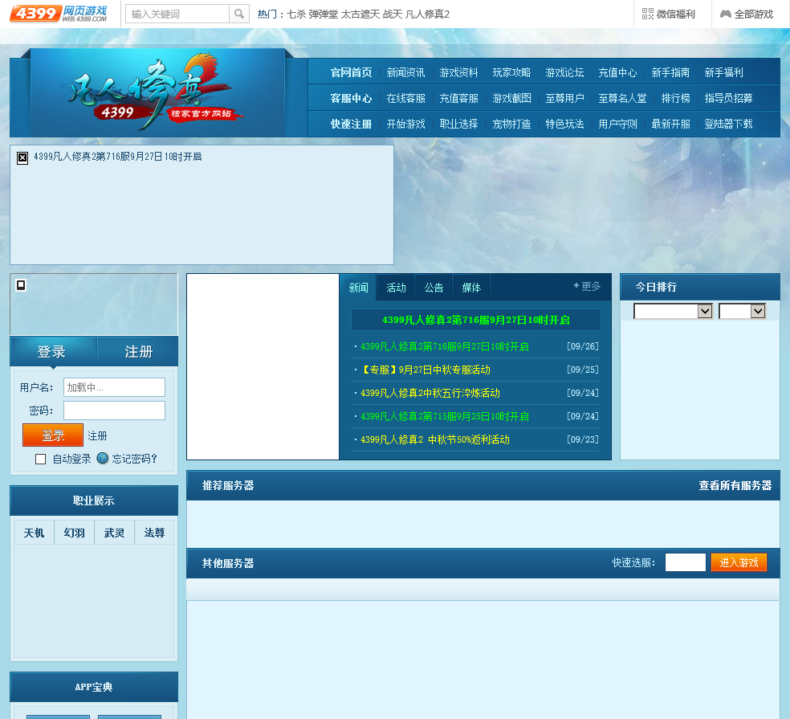Image resolution: width=790 pixels, height=719 pixels.
Task: Focus the 密码 input field
Action: (114, 411)
